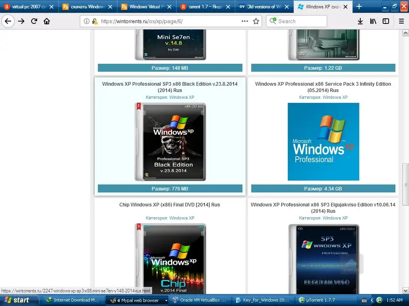Go forward with the forward arrow
409x306 pixels.
[x=21, y=21]
